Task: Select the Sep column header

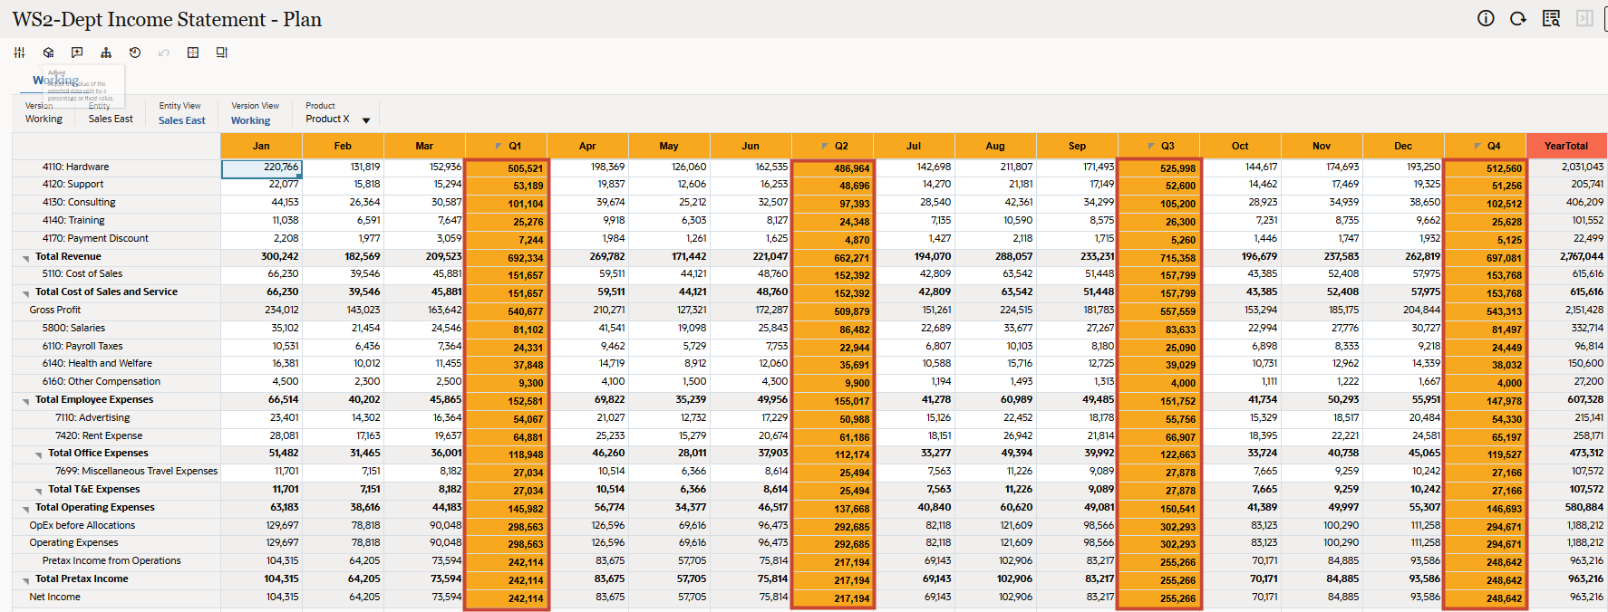Action: coord(1077,146)
